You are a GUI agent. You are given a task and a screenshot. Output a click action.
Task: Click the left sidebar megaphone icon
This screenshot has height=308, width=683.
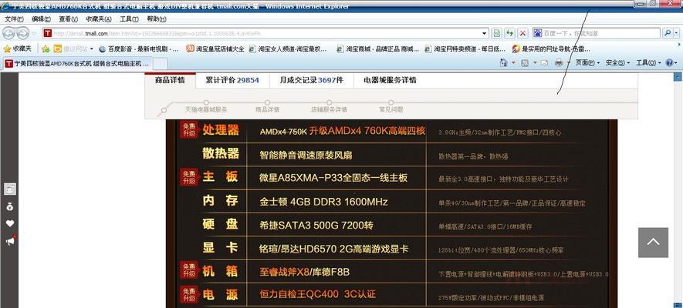[11, 241]
